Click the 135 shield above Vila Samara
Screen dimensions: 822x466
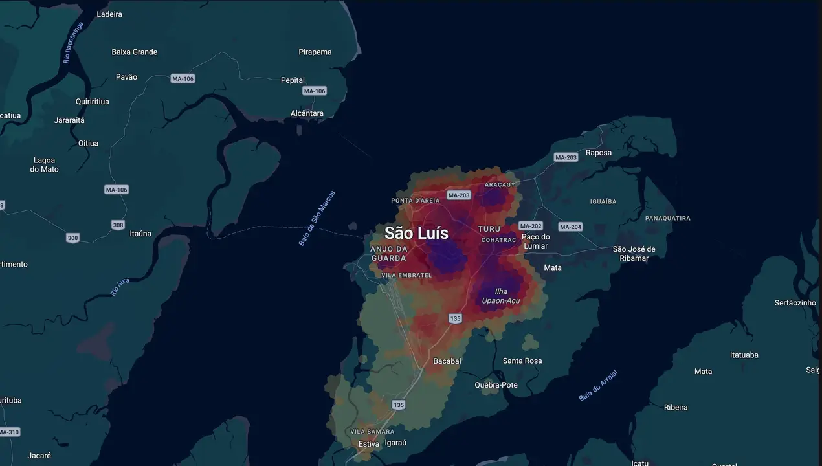click(399, 405)
